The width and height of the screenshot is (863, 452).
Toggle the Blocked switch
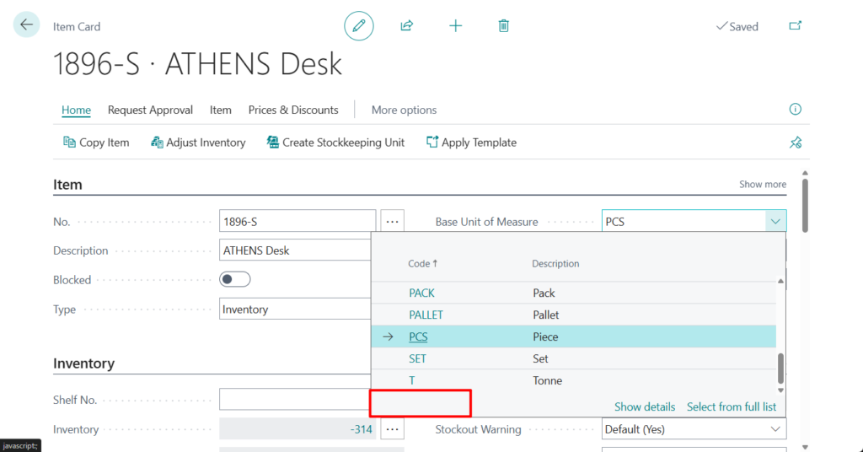coord(235,279)
